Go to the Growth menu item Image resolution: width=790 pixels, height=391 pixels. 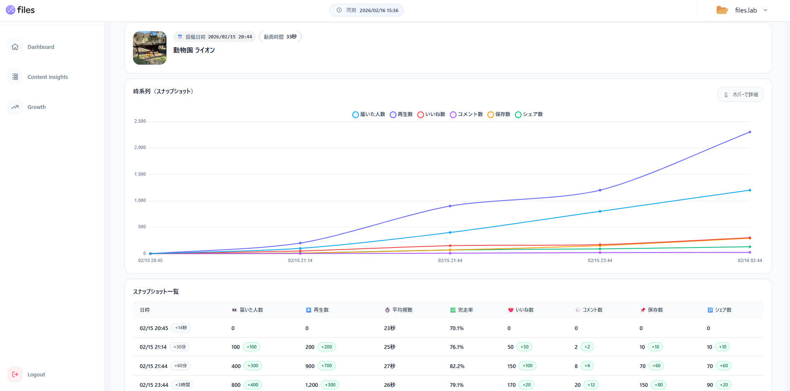(37, 107)
